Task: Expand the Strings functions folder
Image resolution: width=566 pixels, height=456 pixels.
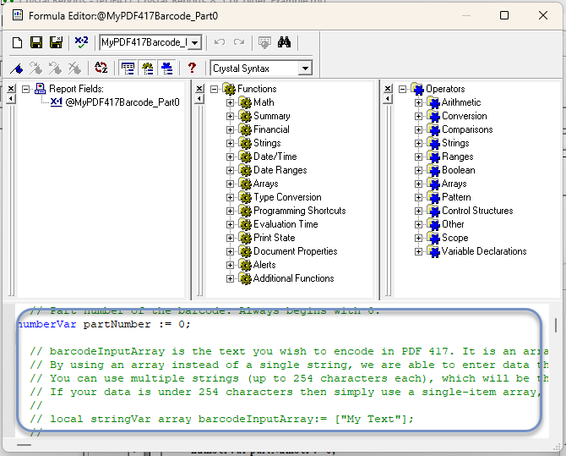Action: tap(230, 143)
